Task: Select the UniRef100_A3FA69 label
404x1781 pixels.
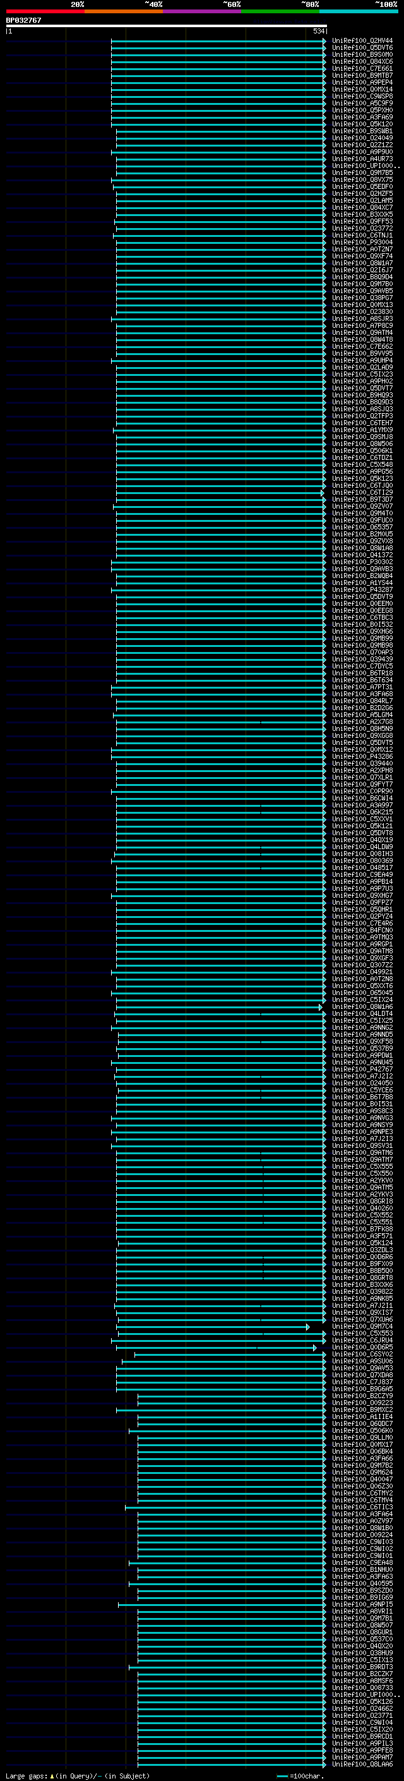Action: tap(362, 117)
